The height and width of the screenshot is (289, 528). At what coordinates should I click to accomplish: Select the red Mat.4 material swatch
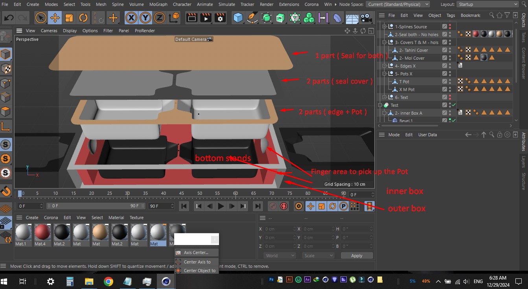tap(42, 232)
